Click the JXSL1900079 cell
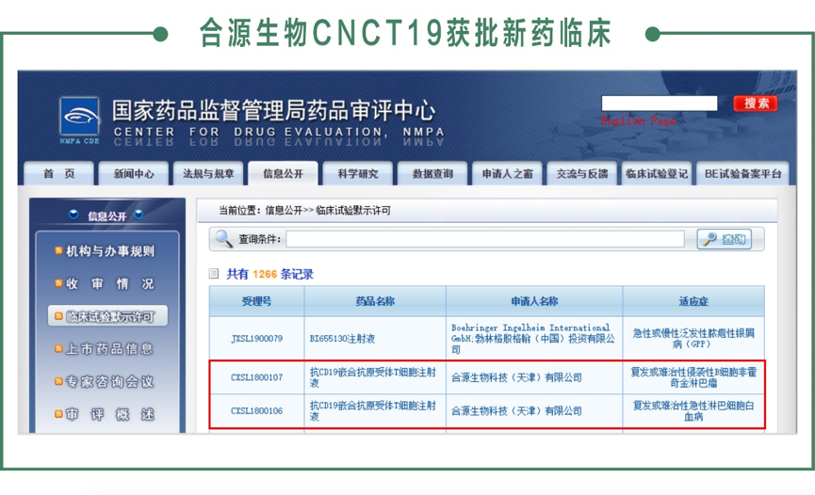The image size is (815, 495). pos(257,339)
